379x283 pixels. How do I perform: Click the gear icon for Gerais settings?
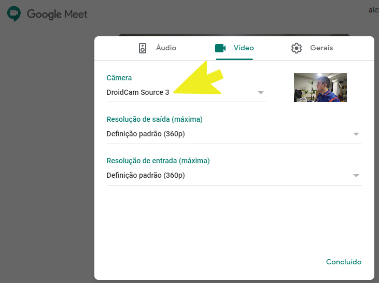coord(297,48)
